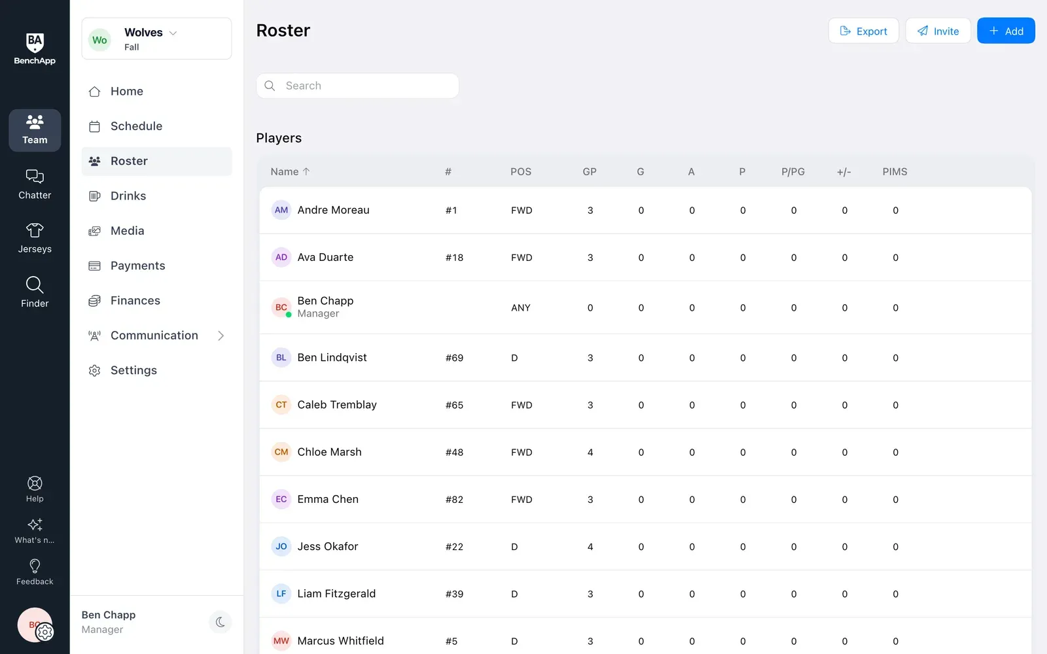Click the MW avatar for Marcus Whitfield
1047x654 pixels.
pos(281,641)
